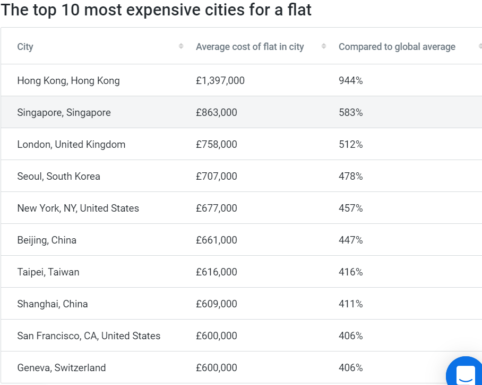Image resolution: width=482 pixels, height=385 pixels.
Task: Open the blue chat widget bubble
Action: click(465, 371)
